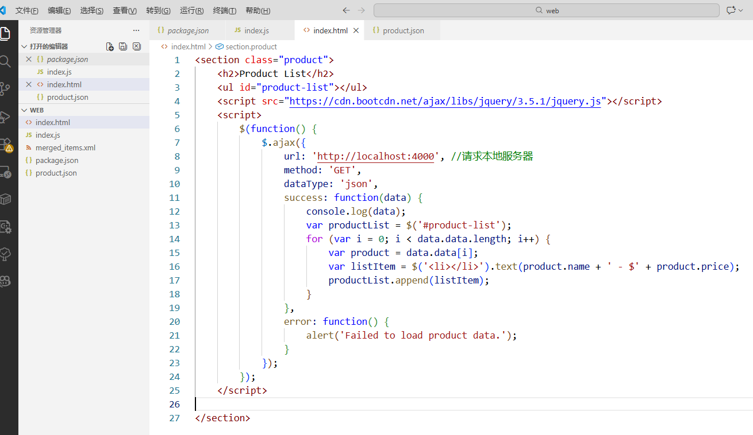Viewport: 753px width, 435px height.
Task: Open the Containers view in activity bar
Action: pos(5,199)
